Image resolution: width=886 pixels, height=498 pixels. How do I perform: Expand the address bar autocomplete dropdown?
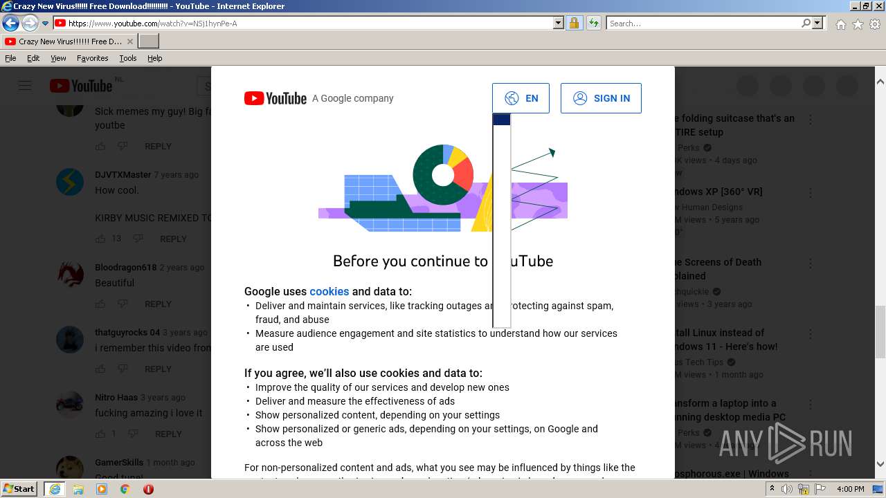[x=559, y=24]
